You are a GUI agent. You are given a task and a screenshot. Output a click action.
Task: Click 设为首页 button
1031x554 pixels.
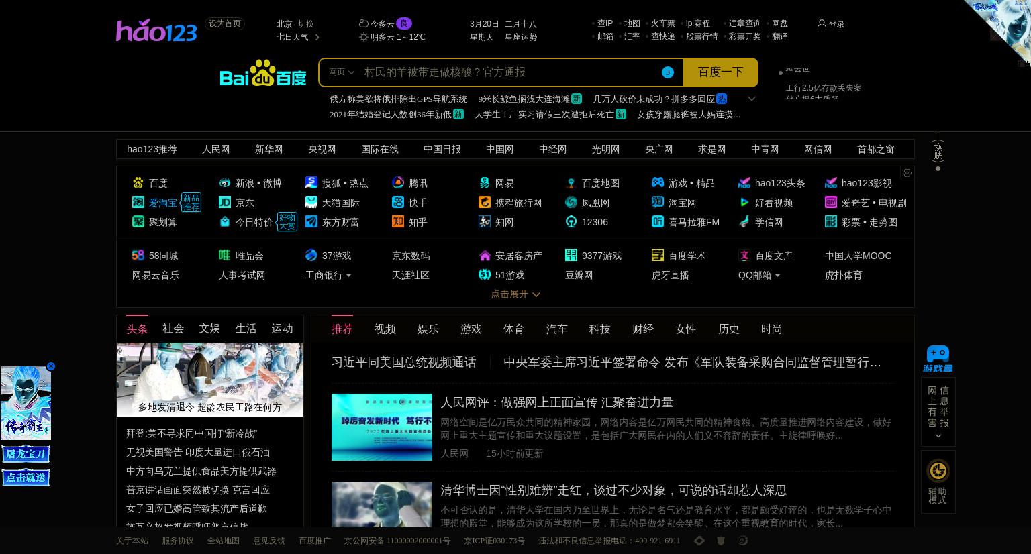pos(225,23)
